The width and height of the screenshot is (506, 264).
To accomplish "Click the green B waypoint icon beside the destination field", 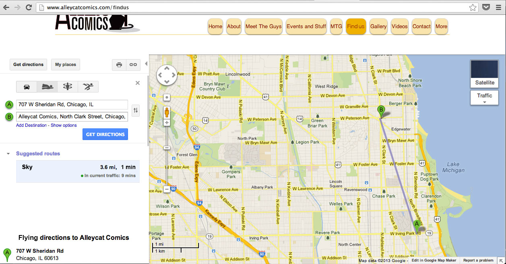I will point(9,117).
